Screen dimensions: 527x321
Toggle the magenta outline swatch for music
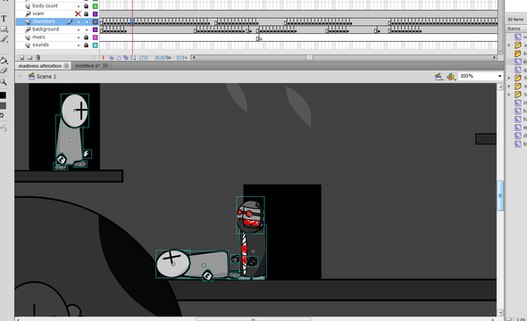[96, 37]
